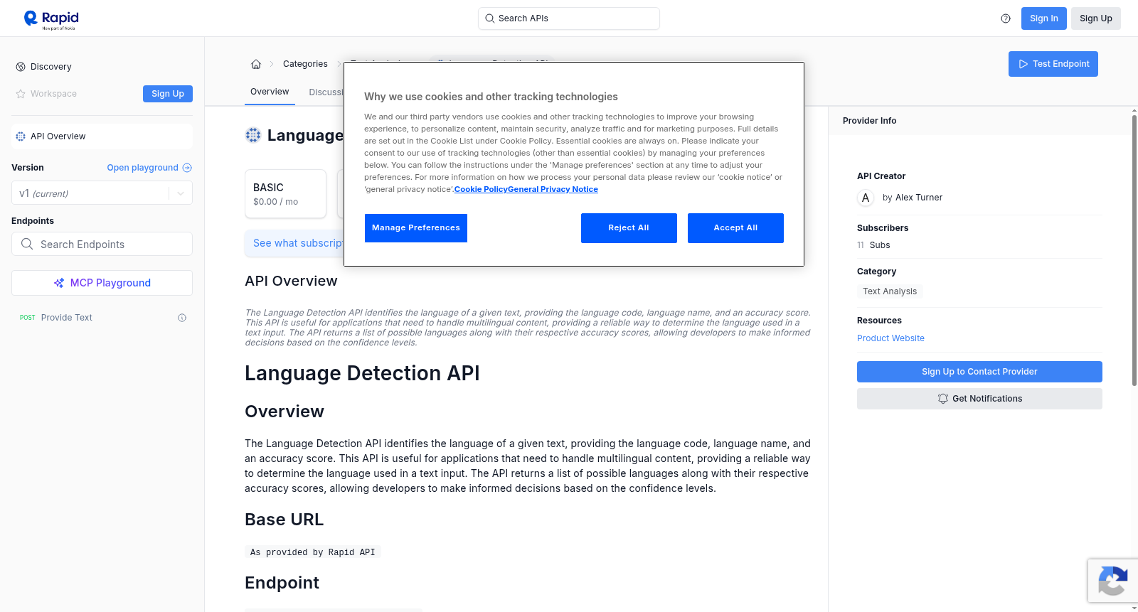Open the MCP Playground button
Image resolution: width=1138 pixels, height=612 pixels.
102,283
